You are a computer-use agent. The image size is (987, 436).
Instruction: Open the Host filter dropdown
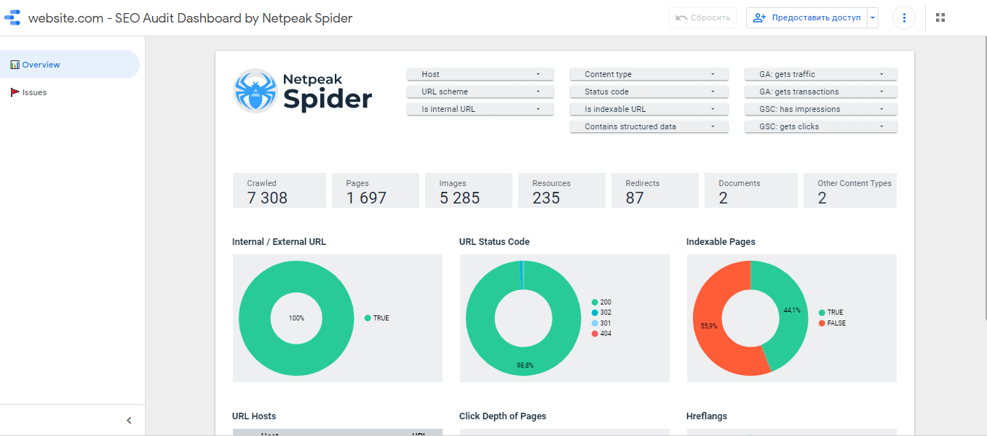pos(480,74)
